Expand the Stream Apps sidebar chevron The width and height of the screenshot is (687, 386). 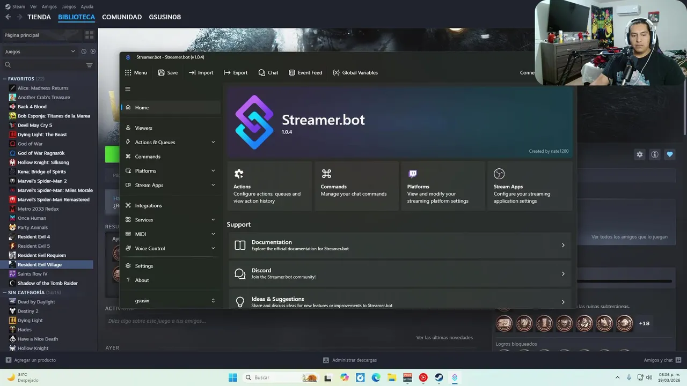tap(213, 185)
